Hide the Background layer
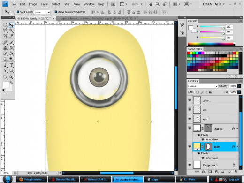This screenshot has width=244, height=183. pyautogui.click(x=190, y=165)
